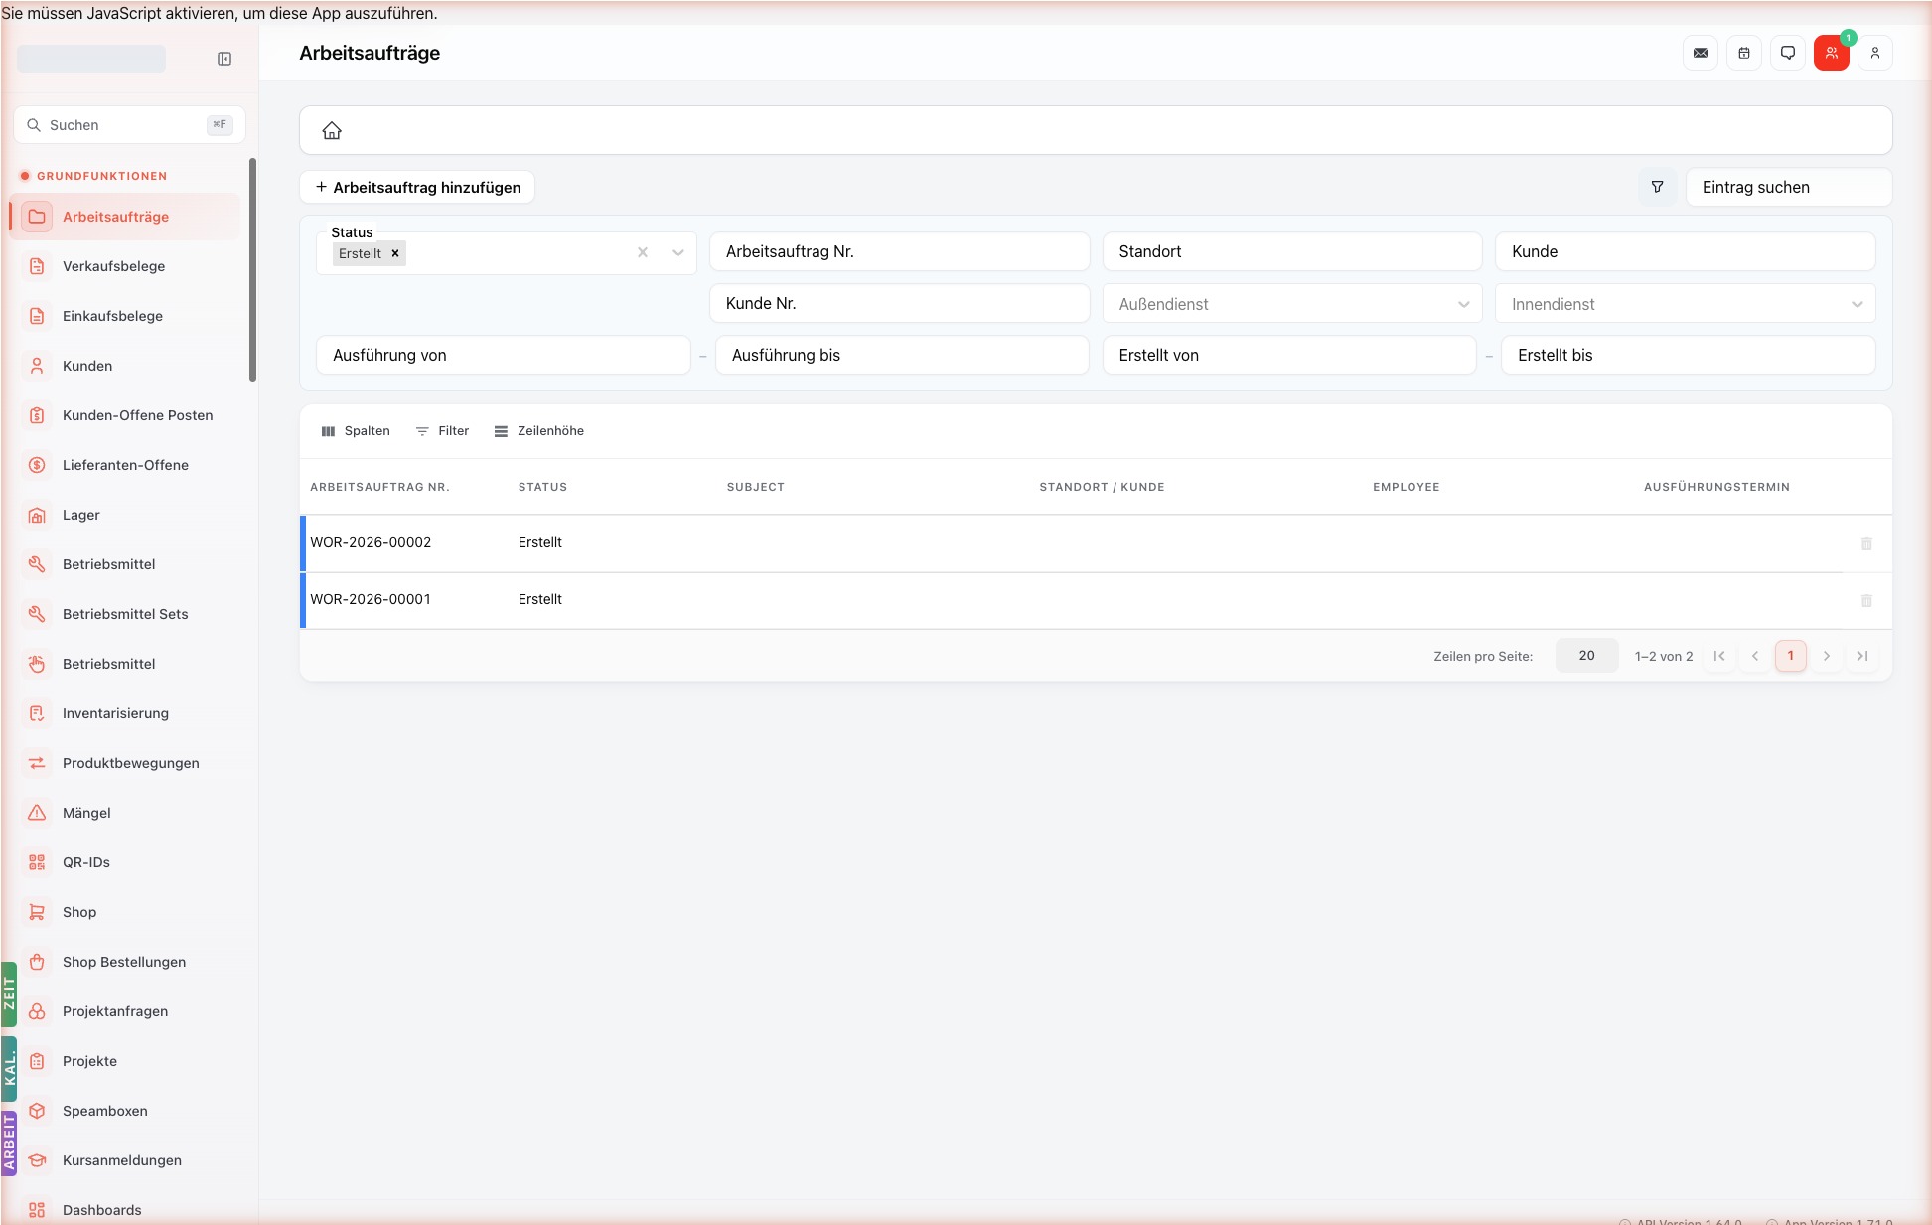This screenshot has width=1932, height=1225.
Task: Remove the Erstellt status chip
Action: pos(395,253)
